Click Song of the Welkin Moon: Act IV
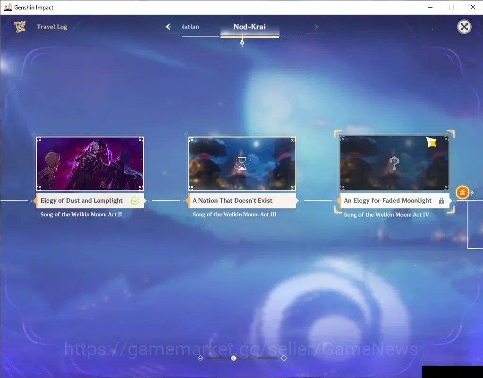Viewport: 483px width, 378px height. pos(386,215)
